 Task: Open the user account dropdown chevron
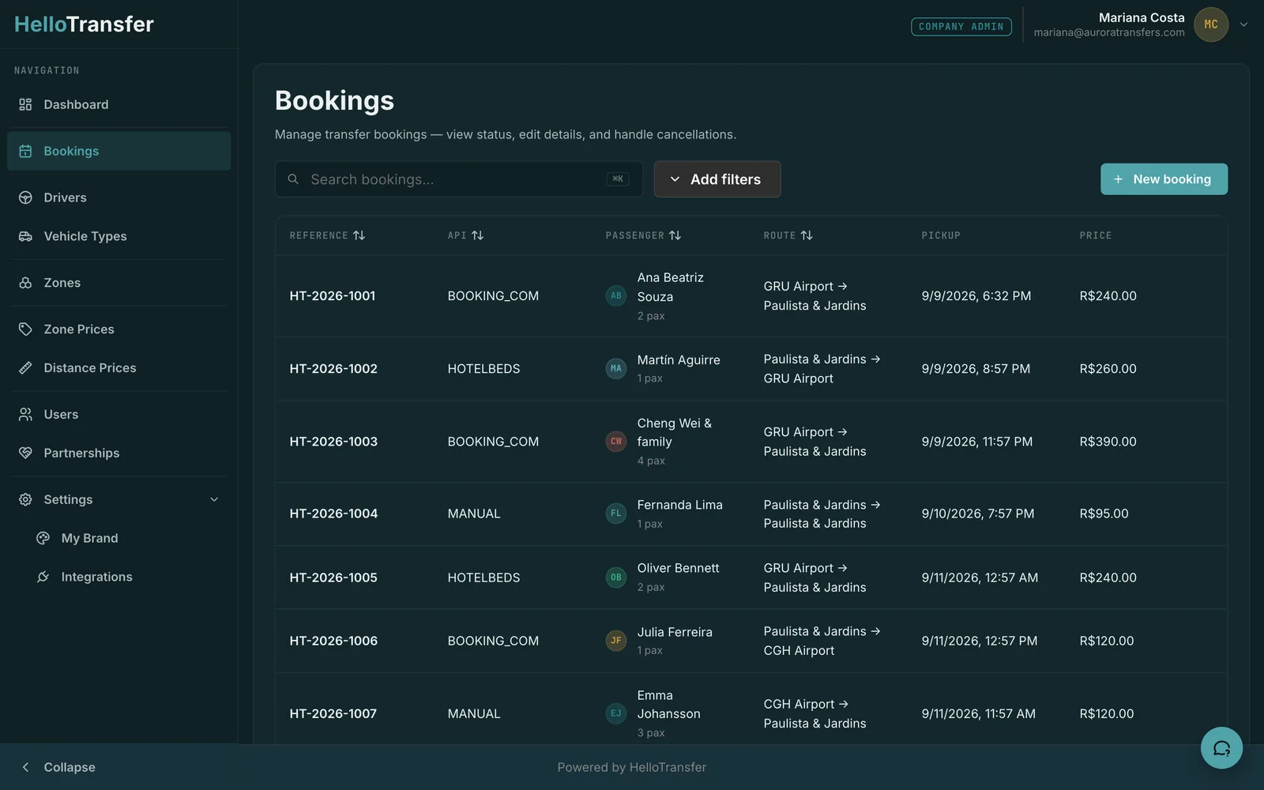click(1243, 24)
